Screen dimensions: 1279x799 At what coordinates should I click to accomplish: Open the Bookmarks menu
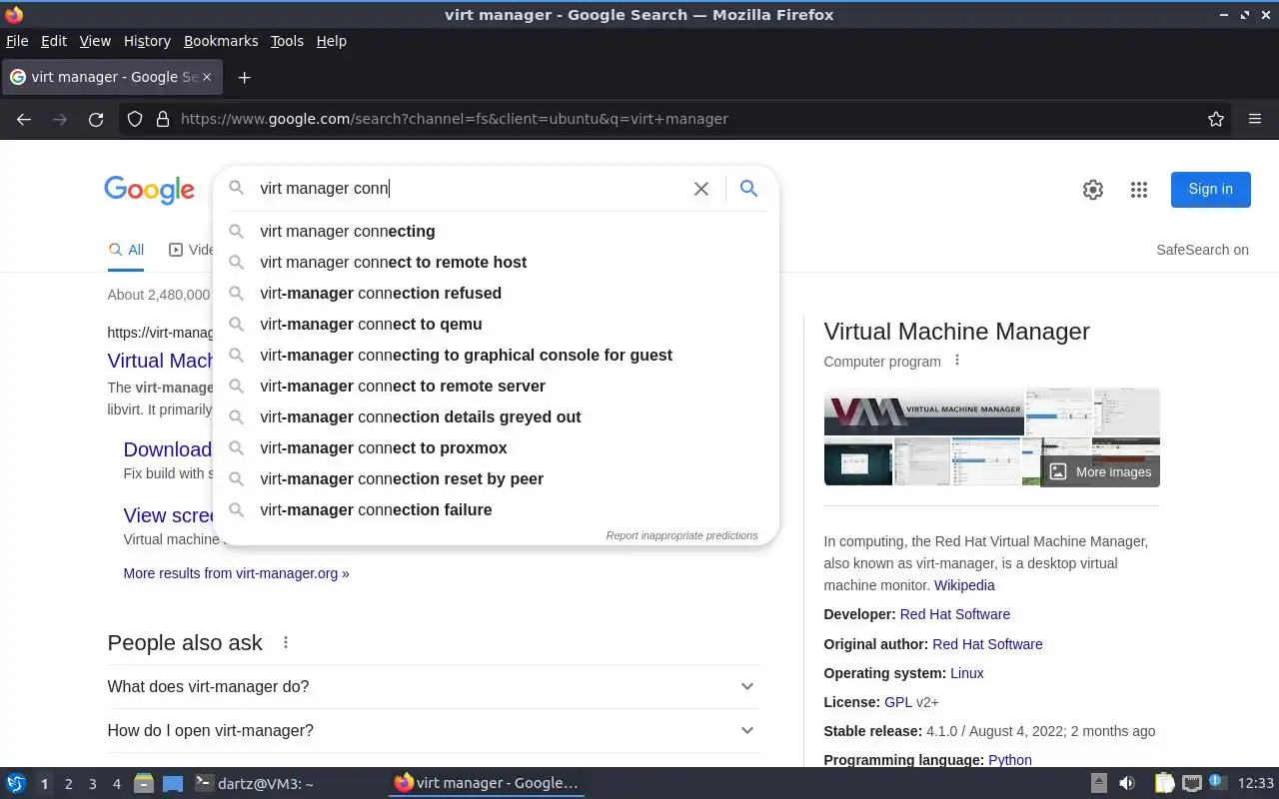(x=221, y=41)
